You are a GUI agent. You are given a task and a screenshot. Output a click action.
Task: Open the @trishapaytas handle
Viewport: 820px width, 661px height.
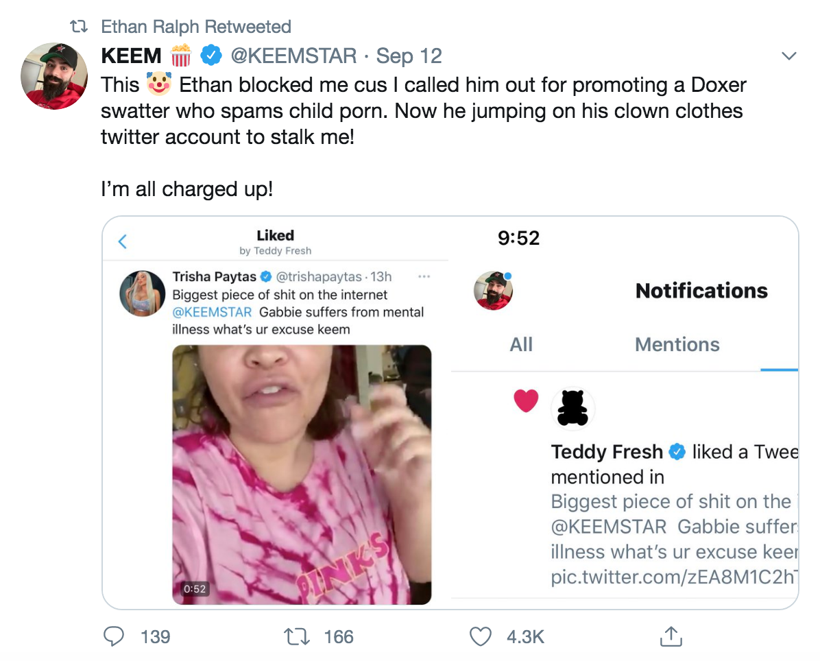[319, 276]
